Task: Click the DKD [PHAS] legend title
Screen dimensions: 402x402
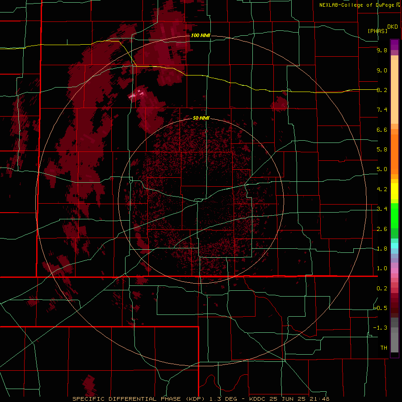Action: (383, 29)
